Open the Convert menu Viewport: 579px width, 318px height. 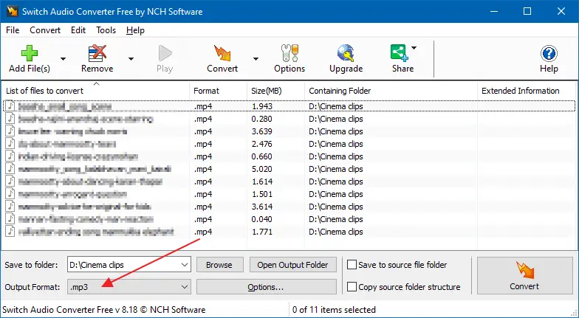(45, 30)
